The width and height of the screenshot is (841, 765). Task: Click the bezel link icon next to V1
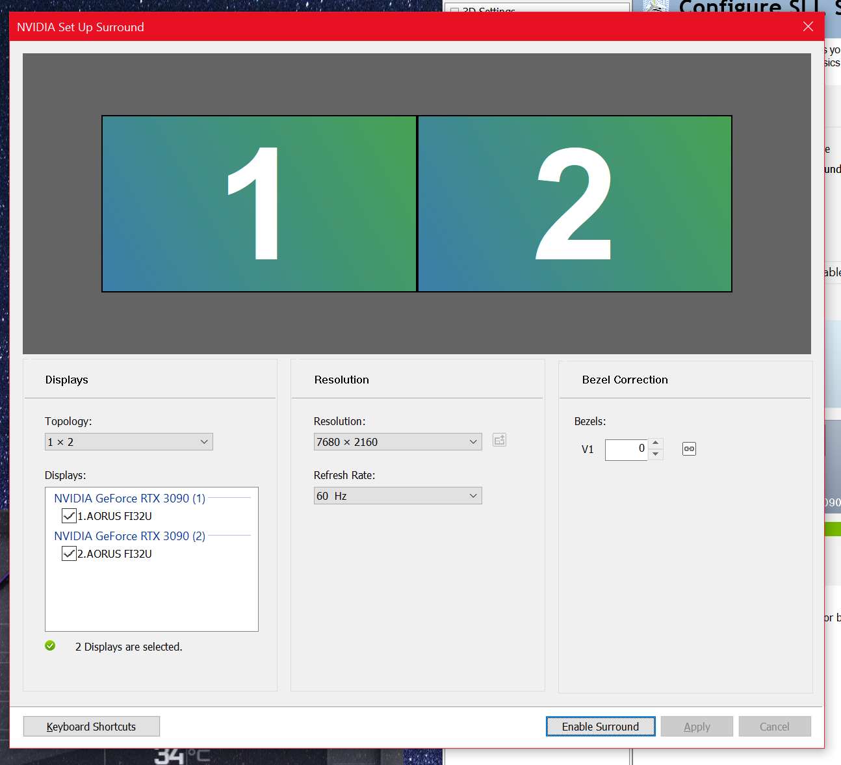[689, 448]
